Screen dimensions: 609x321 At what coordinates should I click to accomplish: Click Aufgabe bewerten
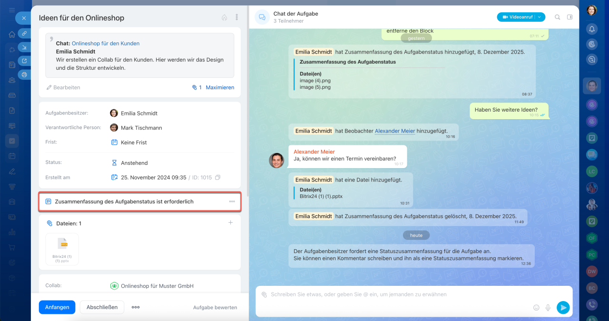click(215, 308)
